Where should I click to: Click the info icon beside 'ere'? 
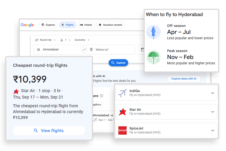tap(102, 96)
